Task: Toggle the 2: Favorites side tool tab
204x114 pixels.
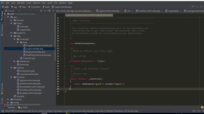Action: click(x=2, y=89)
